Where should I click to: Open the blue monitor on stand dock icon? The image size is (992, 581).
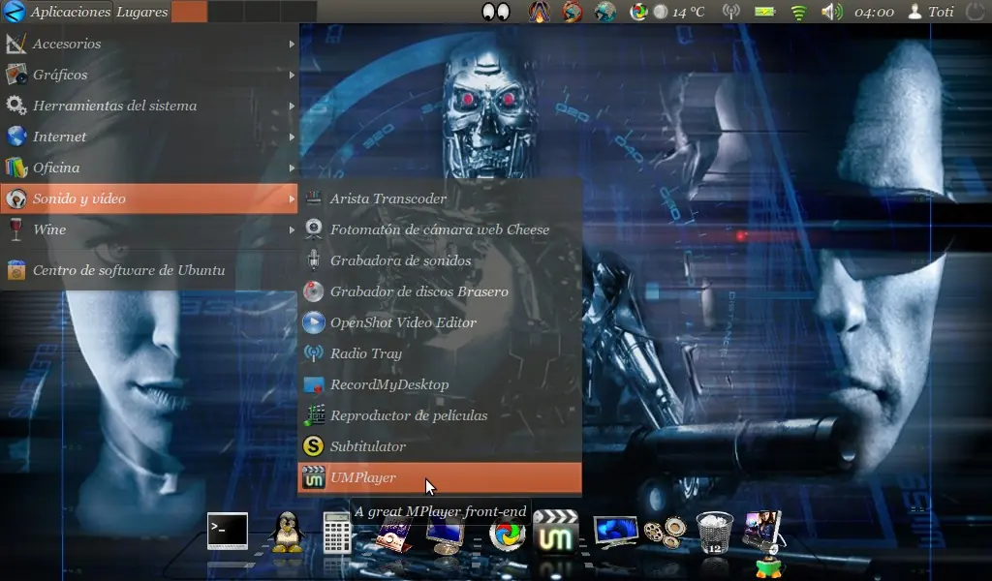(446, 535)
